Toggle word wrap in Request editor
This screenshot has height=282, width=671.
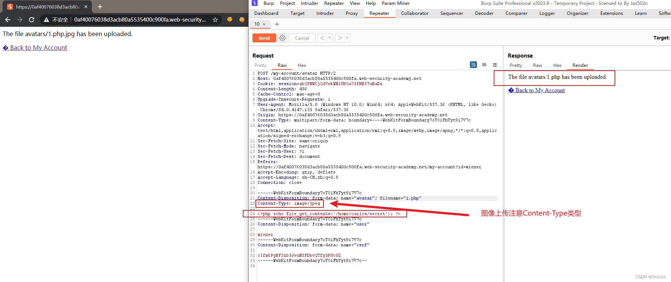pyautogui.click(x=473, y=65)
